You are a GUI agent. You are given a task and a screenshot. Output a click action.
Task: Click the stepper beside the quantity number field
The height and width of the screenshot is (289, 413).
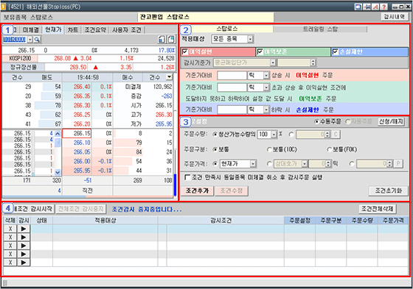327,135
